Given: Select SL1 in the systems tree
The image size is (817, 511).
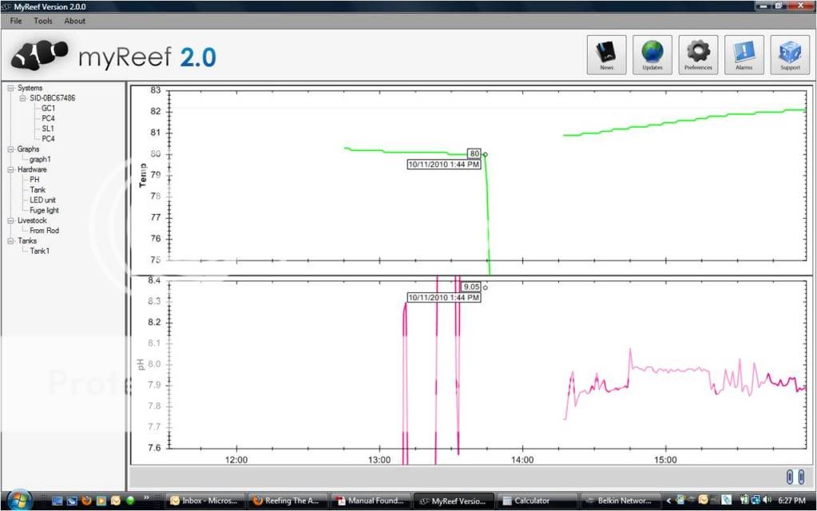Looking at the screenshot, I should coord(47,128).
